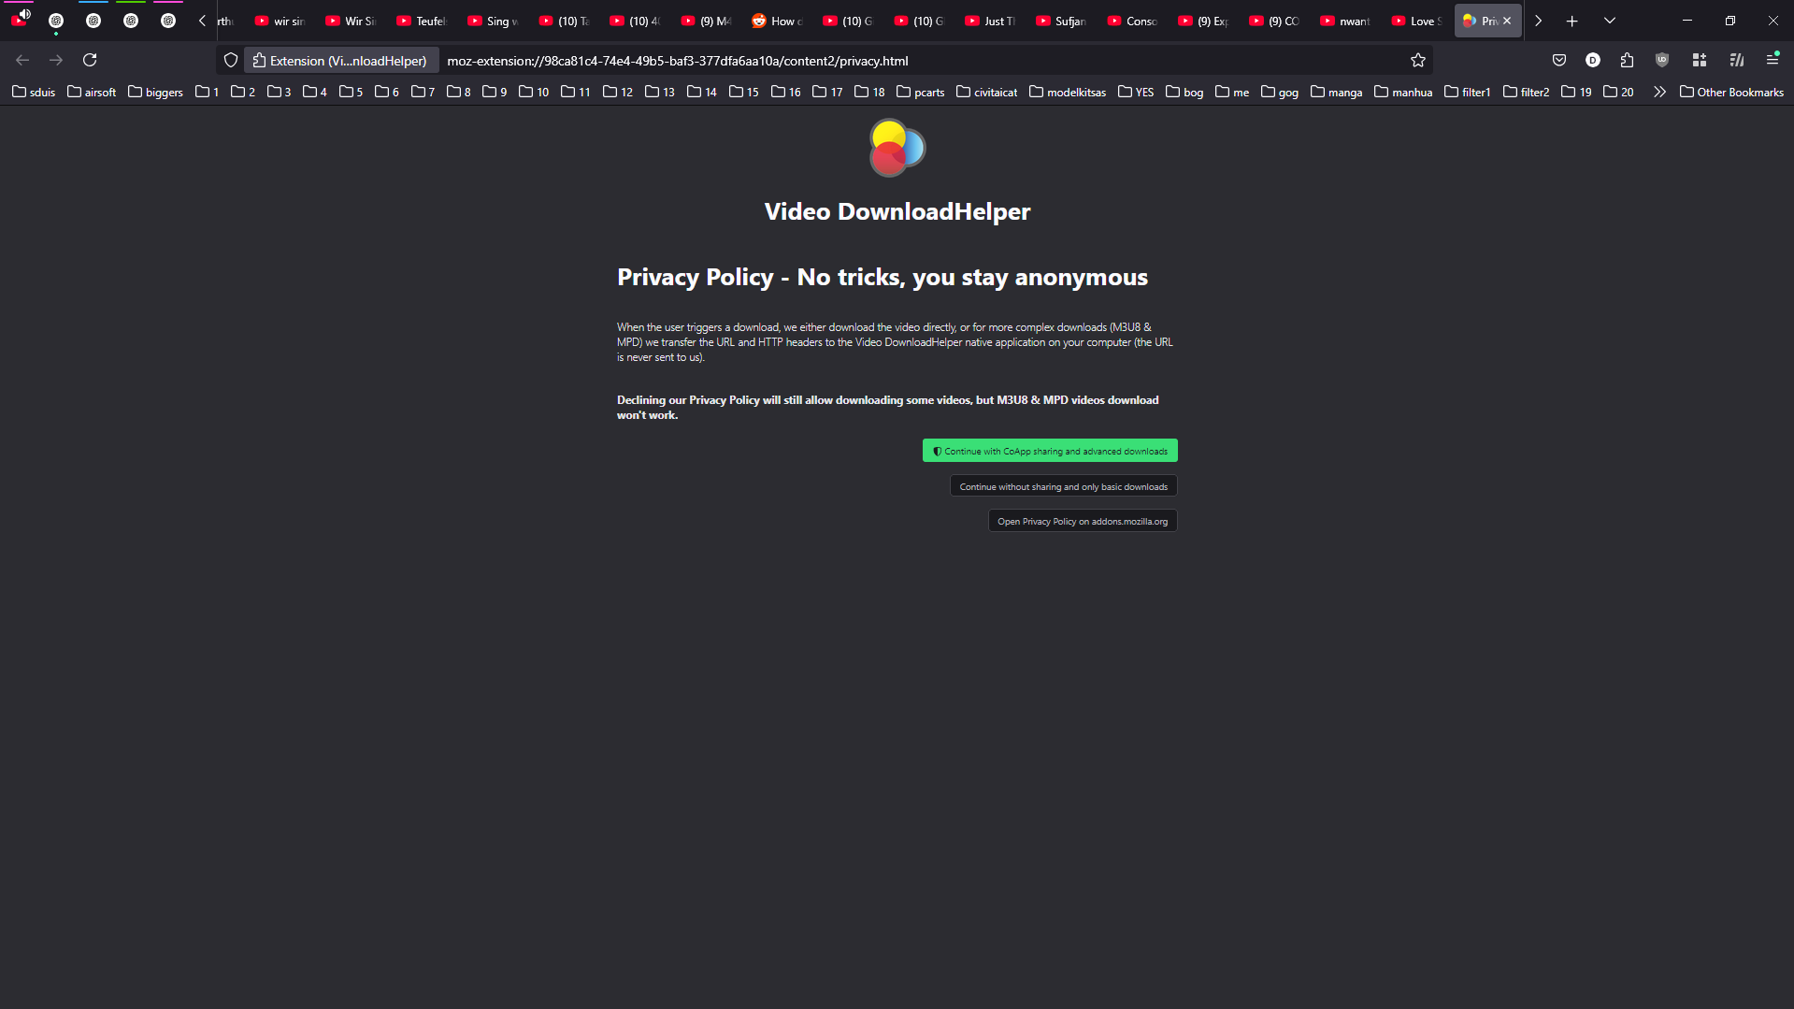
Task: Expand the modelkitsas bookmarks folder
Action: 1068,92
